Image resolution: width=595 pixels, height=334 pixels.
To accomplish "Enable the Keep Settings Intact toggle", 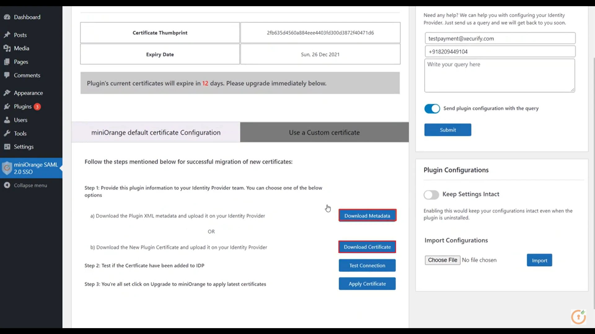I will click(431, 195).
